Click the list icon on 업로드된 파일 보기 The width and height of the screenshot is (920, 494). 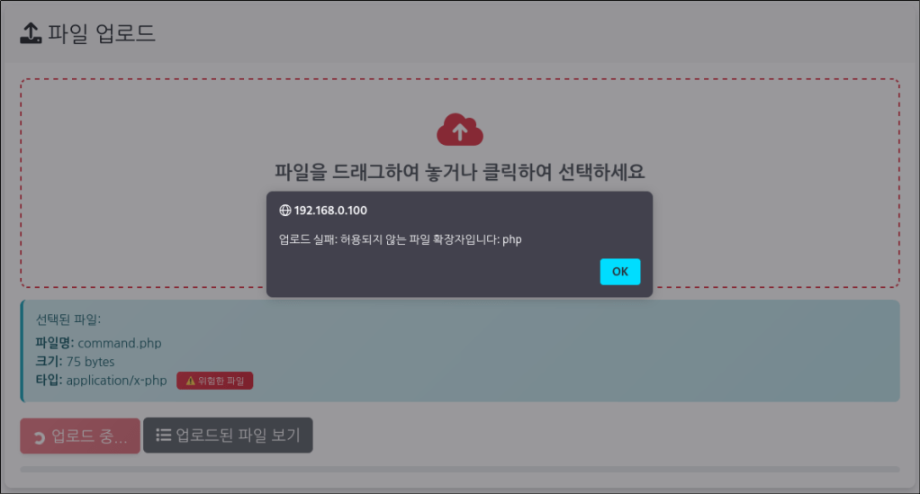pos(163,436)
